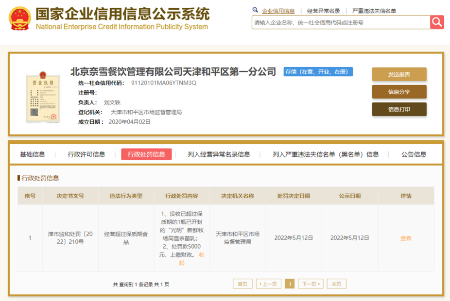Click the 上一页 previous page button
450x301 pixels.
[268, 284]
